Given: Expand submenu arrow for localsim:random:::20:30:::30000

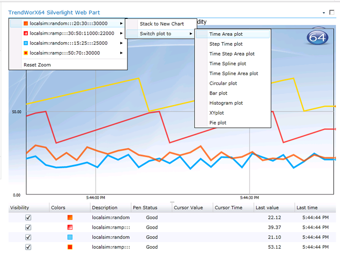Looking at the screenshot, I should (121, 23).
